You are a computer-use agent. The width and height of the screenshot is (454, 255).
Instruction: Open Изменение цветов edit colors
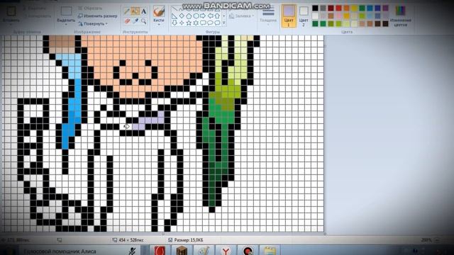pyautogui.click(x=400, y=16)
